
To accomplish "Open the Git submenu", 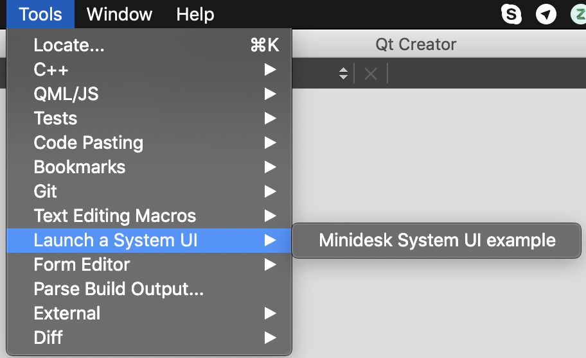I will coord(46,191).
